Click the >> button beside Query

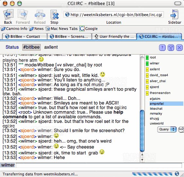pyautogui.click(x=181, y=129)
